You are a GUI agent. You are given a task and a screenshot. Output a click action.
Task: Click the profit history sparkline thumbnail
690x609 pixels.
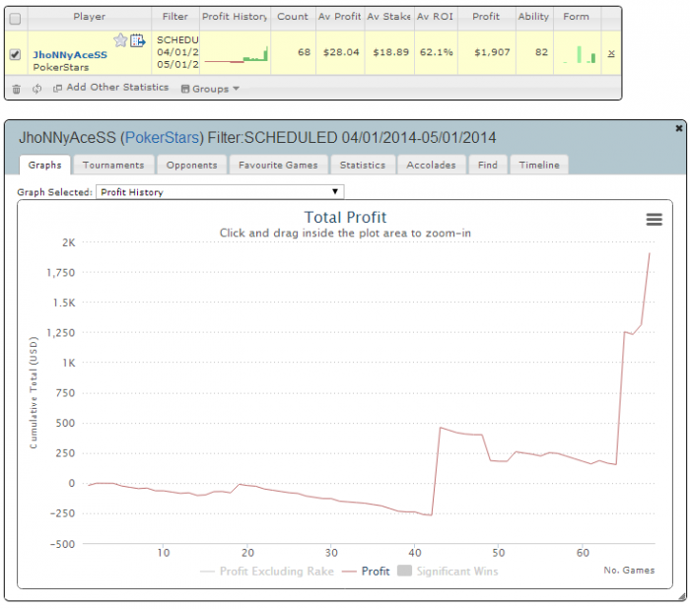[x=236, y=54]
